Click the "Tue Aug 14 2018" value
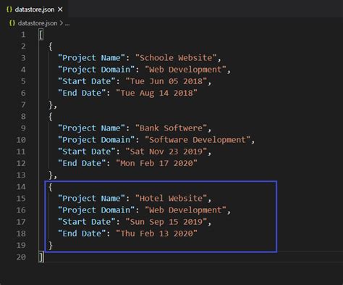The image size is (343, 285). [x=156, y=93]
